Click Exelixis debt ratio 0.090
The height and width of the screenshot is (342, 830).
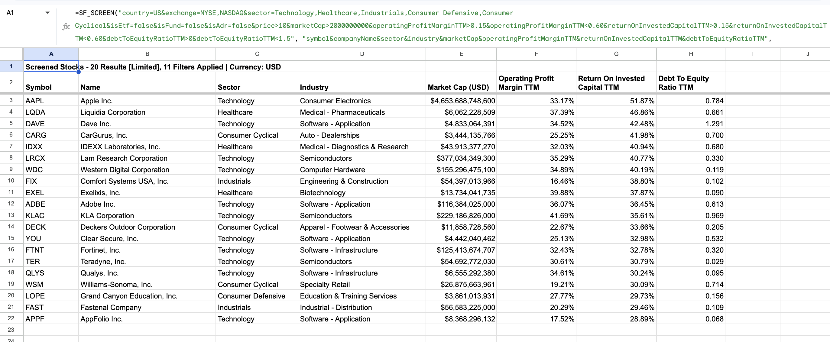(x=690, y=192)
